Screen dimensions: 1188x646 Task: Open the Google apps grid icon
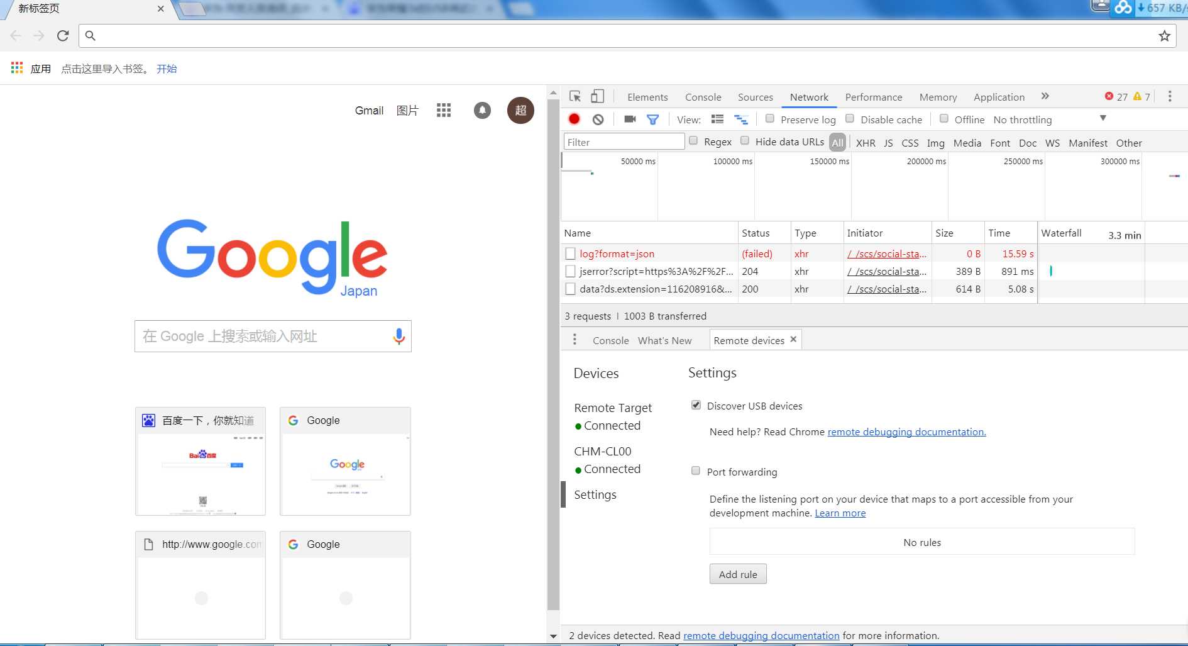click(x=444, y=111)
